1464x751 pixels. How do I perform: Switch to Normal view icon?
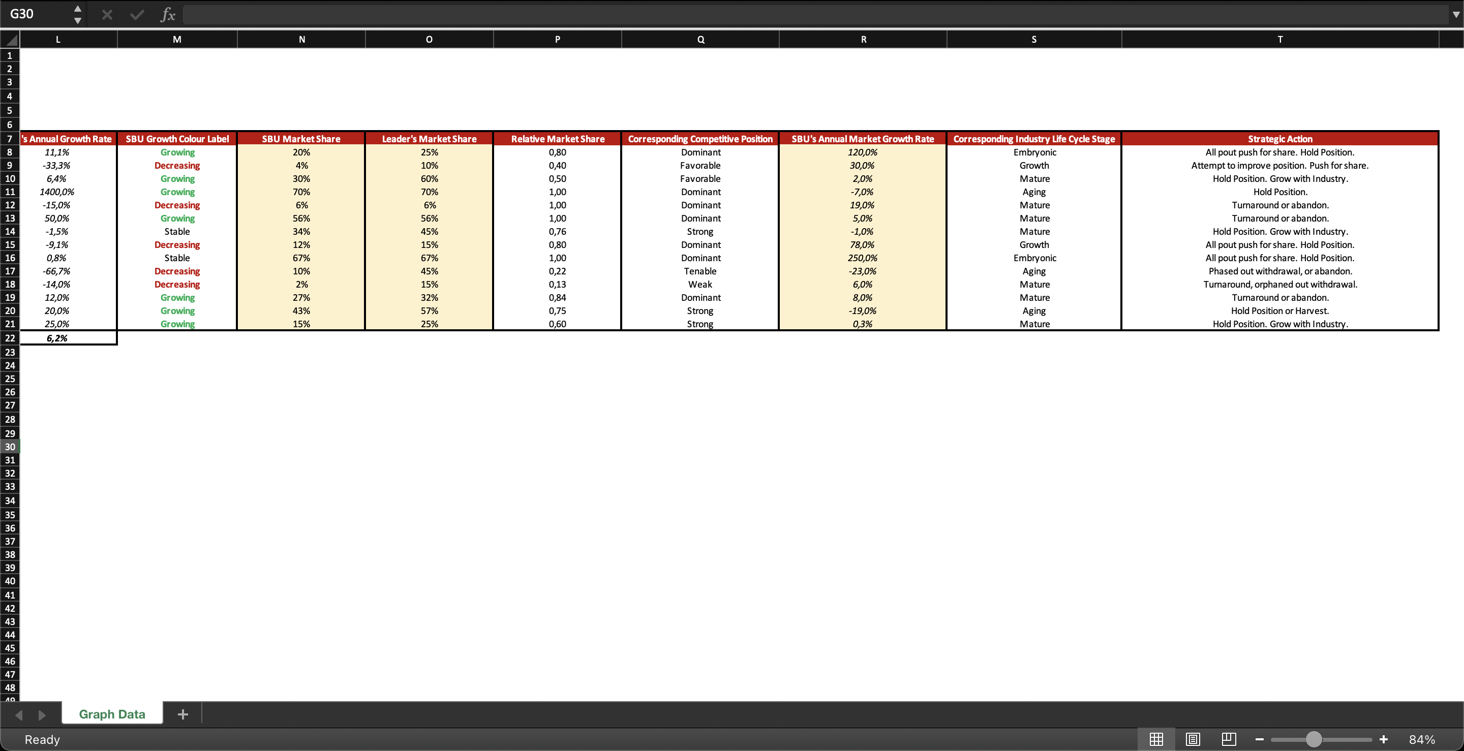coord(1156,739)
